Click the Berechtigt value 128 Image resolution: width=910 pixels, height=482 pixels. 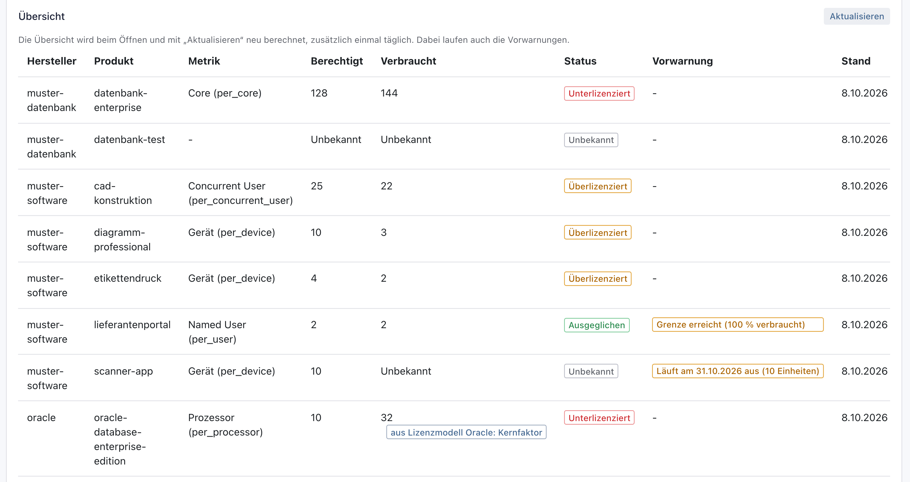coord(319,93)
